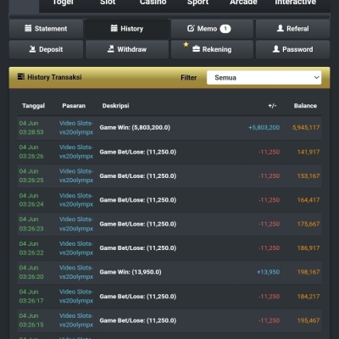
Task: Click the Deposit button
Action: point(46,49)
